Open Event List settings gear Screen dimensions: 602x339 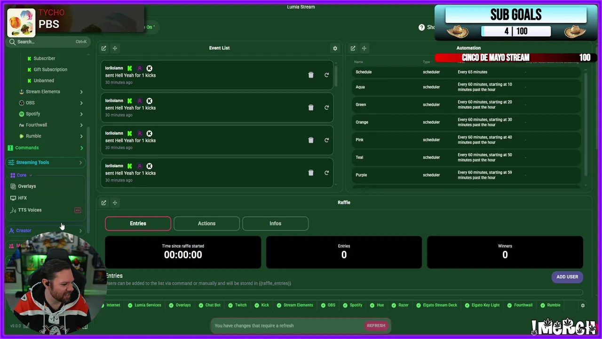point(335,48)
